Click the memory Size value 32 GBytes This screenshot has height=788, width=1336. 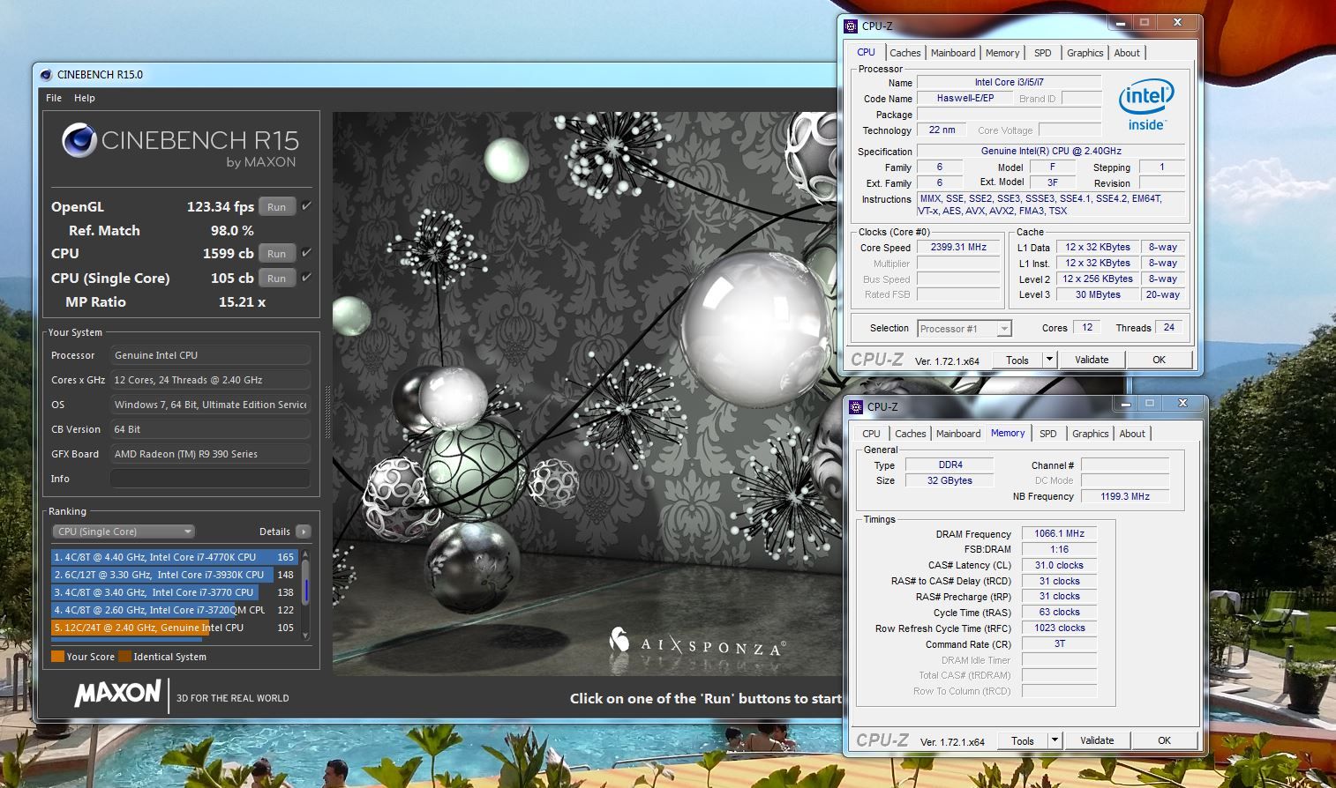[949, 480]
